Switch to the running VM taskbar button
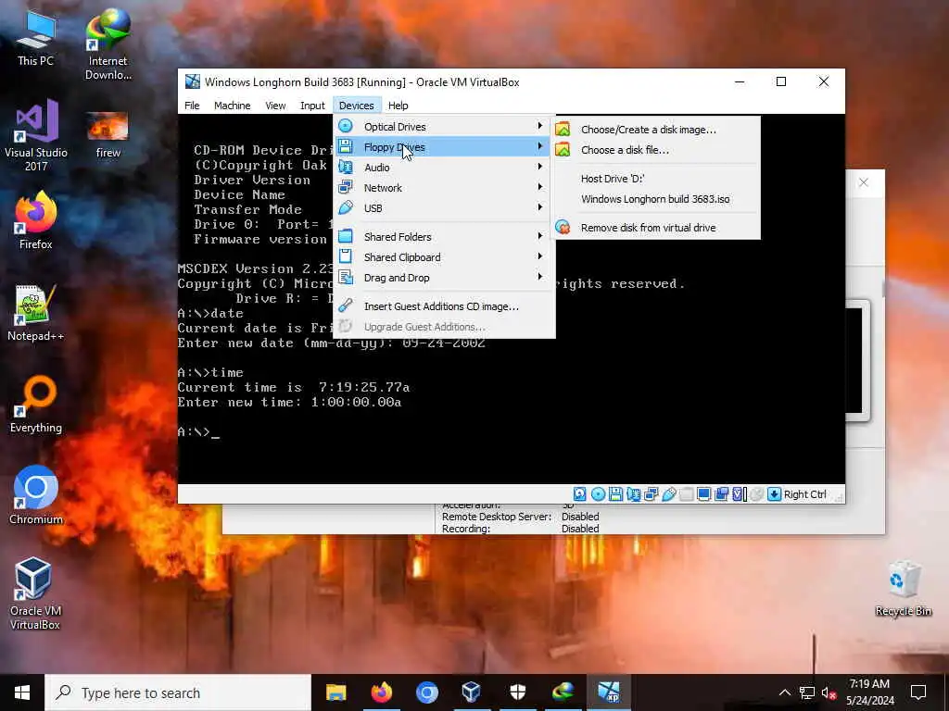 coord(608,692)
